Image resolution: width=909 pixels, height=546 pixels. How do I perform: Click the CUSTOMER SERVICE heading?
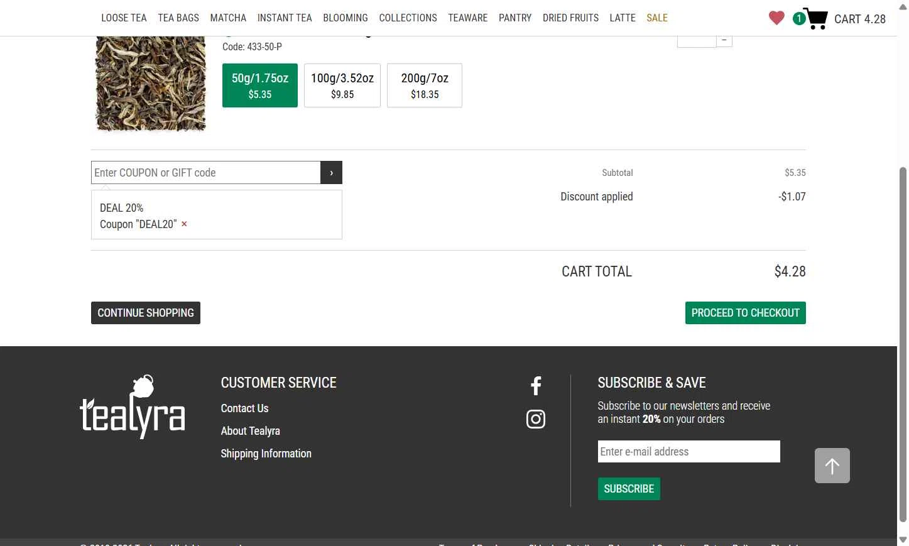coord(278,383)
